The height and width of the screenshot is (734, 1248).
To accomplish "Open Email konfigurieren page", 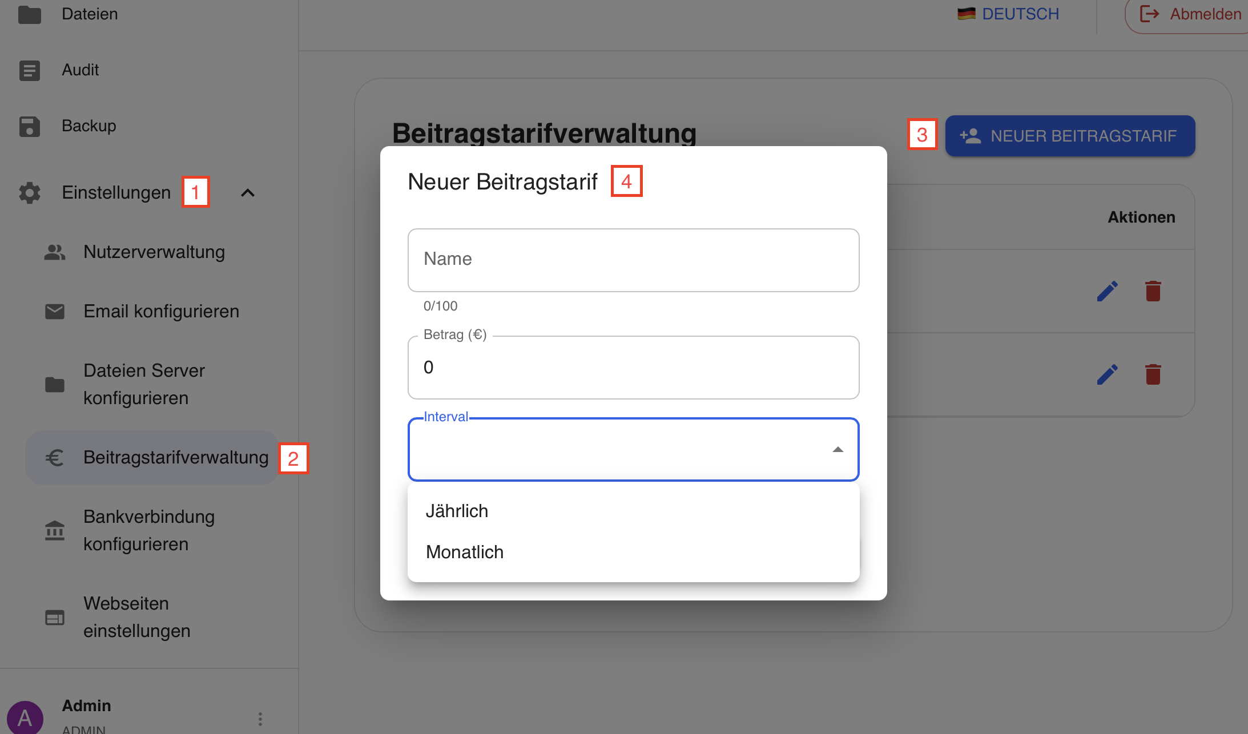I will [153, 312].
